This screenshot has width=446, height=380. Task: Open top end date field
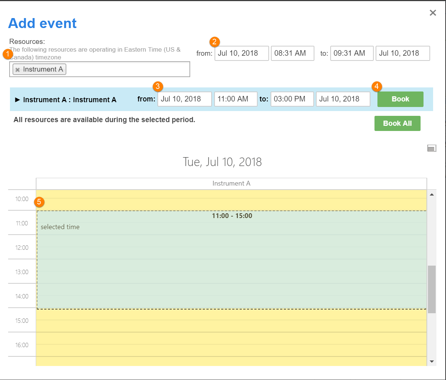403,53
